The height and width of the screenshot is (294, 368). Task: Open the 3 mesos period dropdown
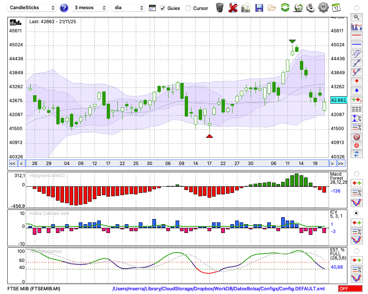coord(90,8)
